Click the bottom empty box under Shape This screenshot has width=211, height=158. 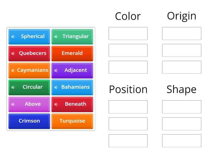[181, 141]
